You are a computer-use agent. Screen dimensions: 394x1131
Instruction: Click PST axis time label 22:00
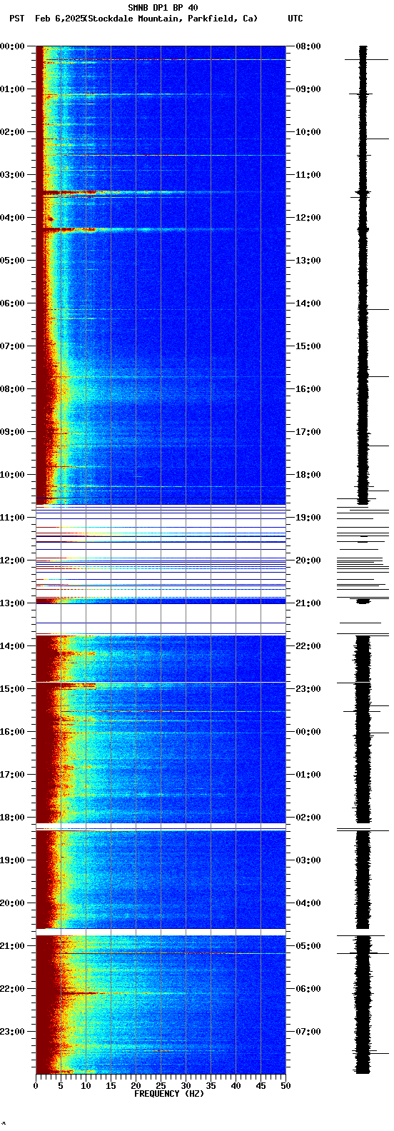point(13,989)
